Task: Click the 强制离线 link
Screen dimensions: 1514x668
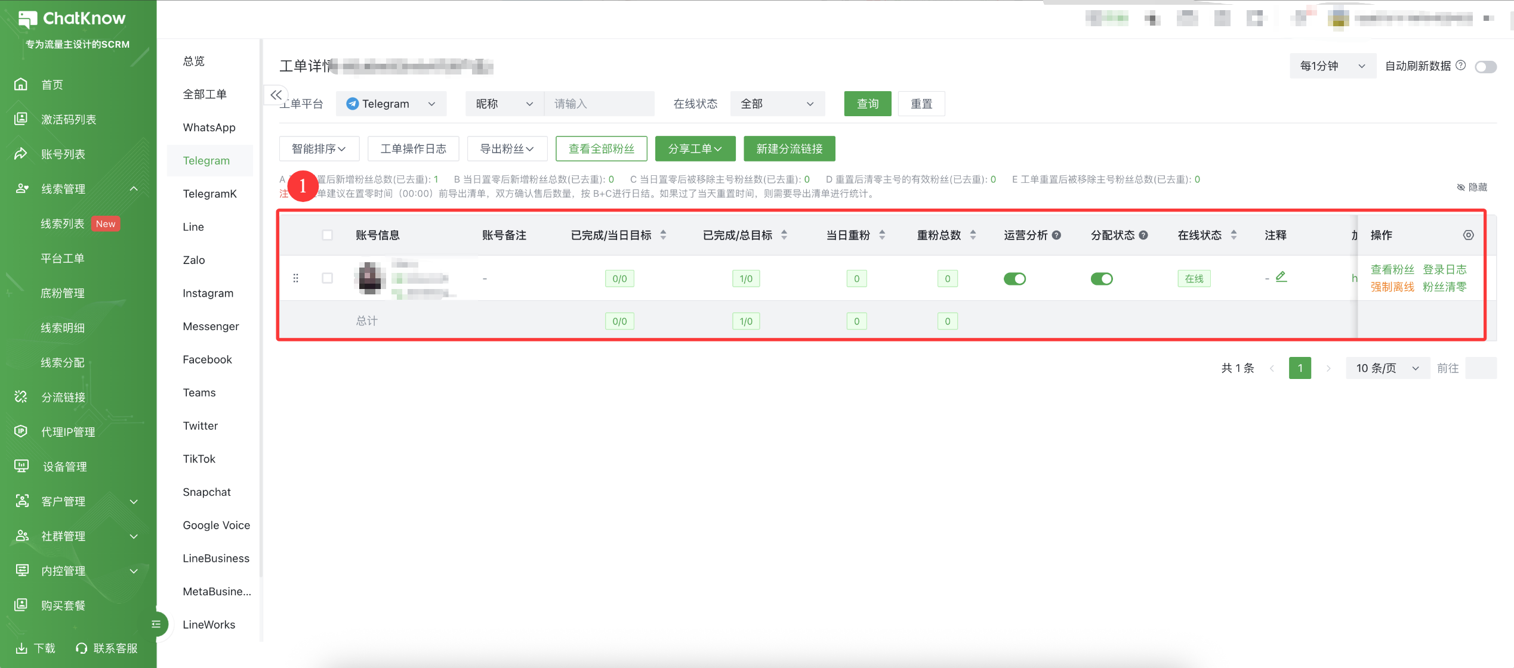Action: click(1392, 287)
